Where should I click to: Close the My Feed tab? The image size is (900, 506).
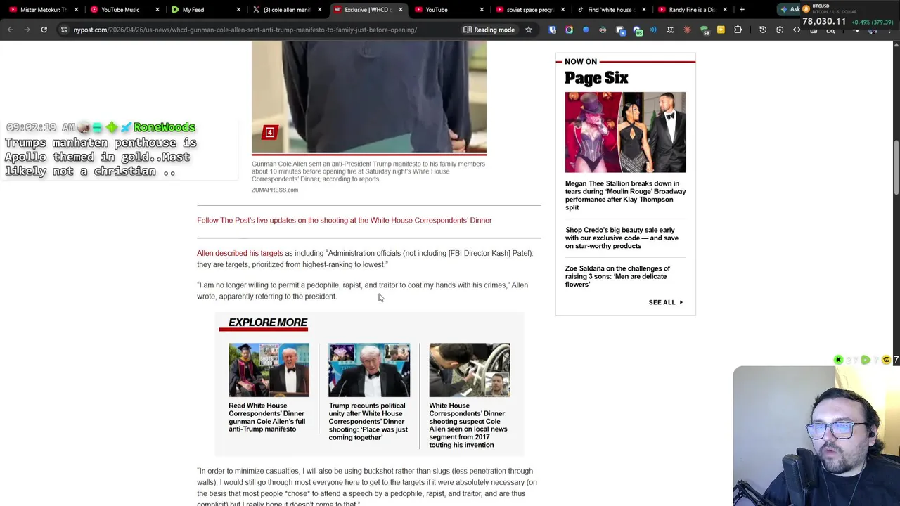(238, 10)
